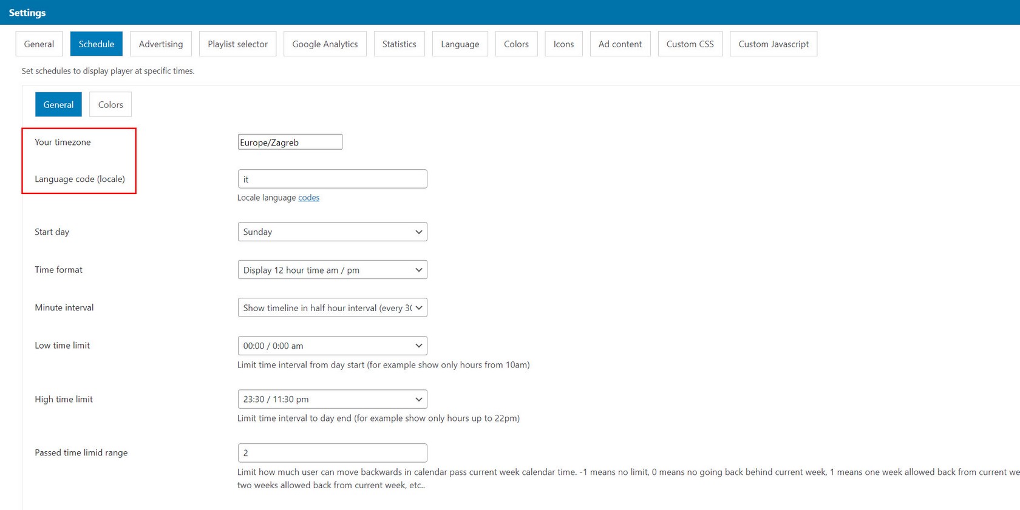Viewport: 1020px width, 510px height.
Task: Click the 'Time format' label text
Action: pyautogui.click(x=58, y=270)
